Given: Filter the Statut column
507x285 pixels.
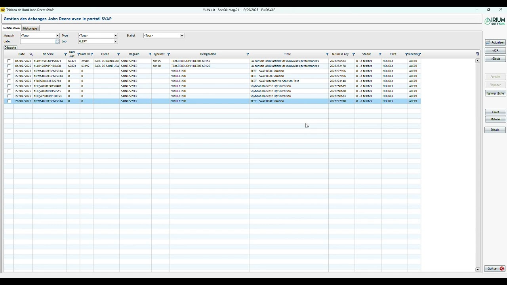Looking at the screenshot, I should click(380, 54).
